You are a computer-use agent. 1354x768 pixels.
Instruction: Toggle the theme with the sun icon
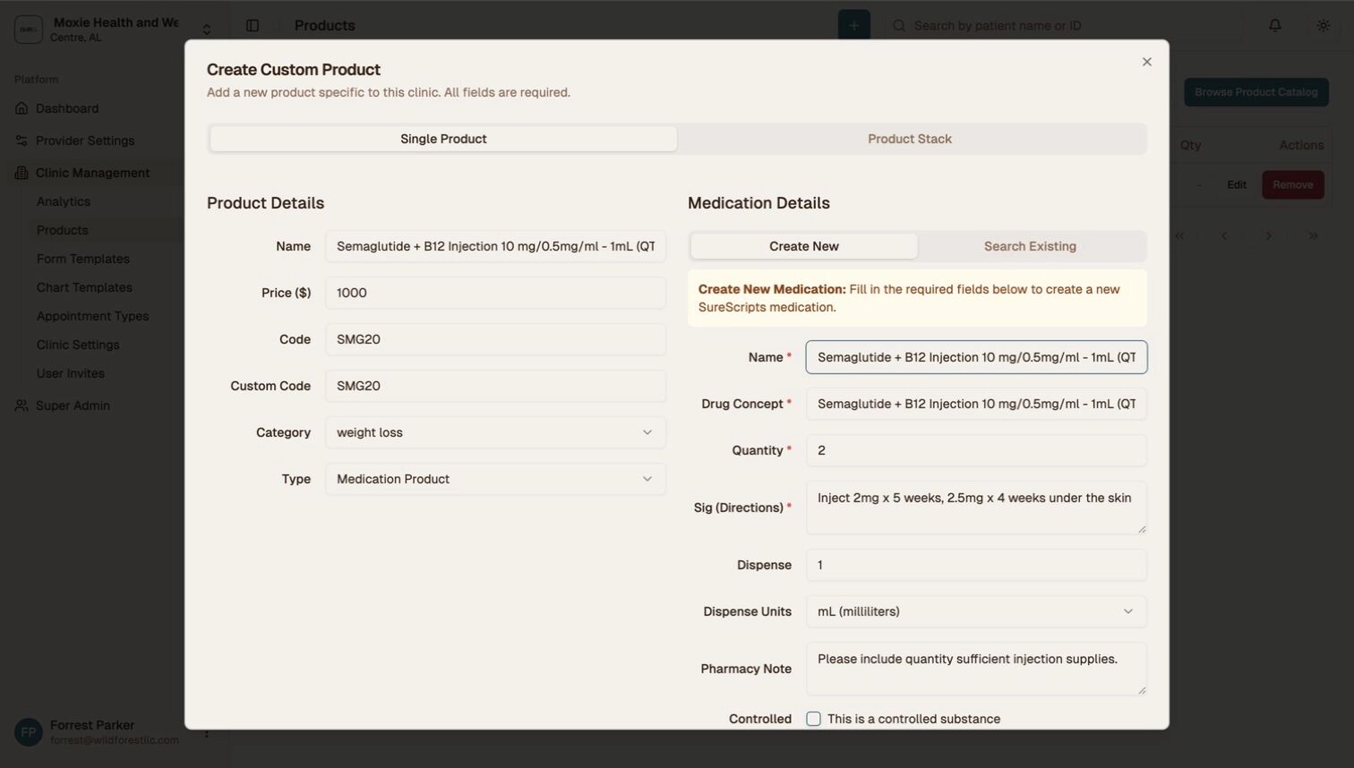click(1323, 25)
